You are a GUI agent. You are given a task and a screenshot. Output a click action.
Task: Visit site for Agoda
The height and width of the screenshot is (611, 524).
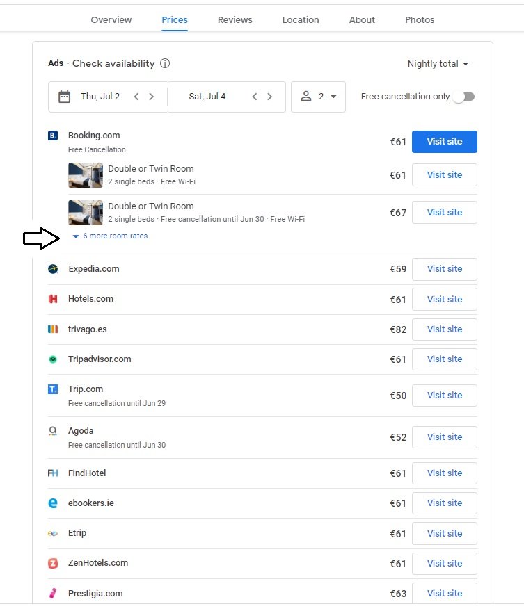click(445, 437)
